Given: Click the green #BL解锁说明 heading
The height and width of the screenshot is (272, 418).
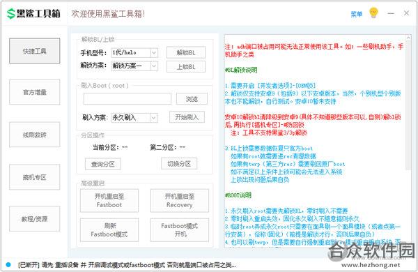Looking at the screenshot, I should click(x=241, y=70).
